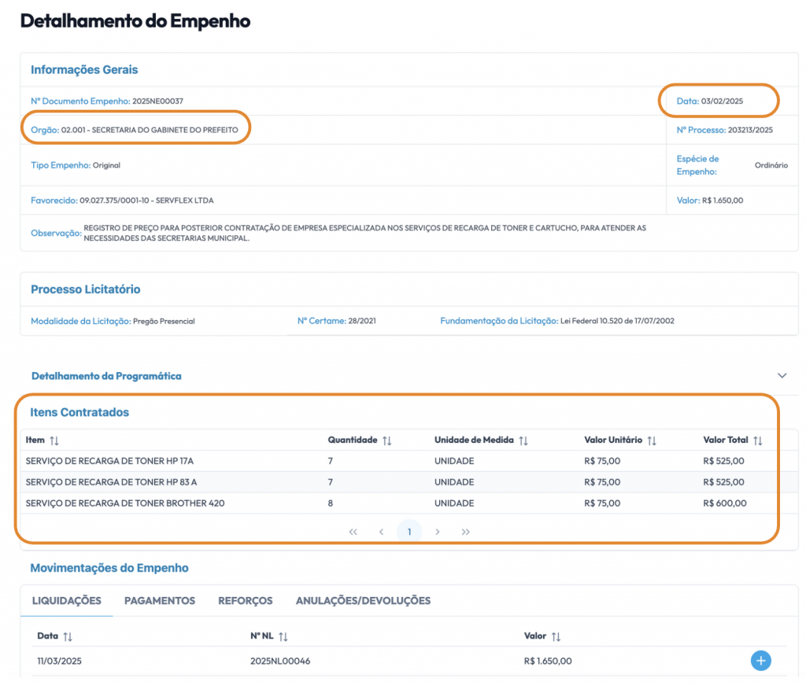Sort by Valor Unitário arrows

[652, 440]
